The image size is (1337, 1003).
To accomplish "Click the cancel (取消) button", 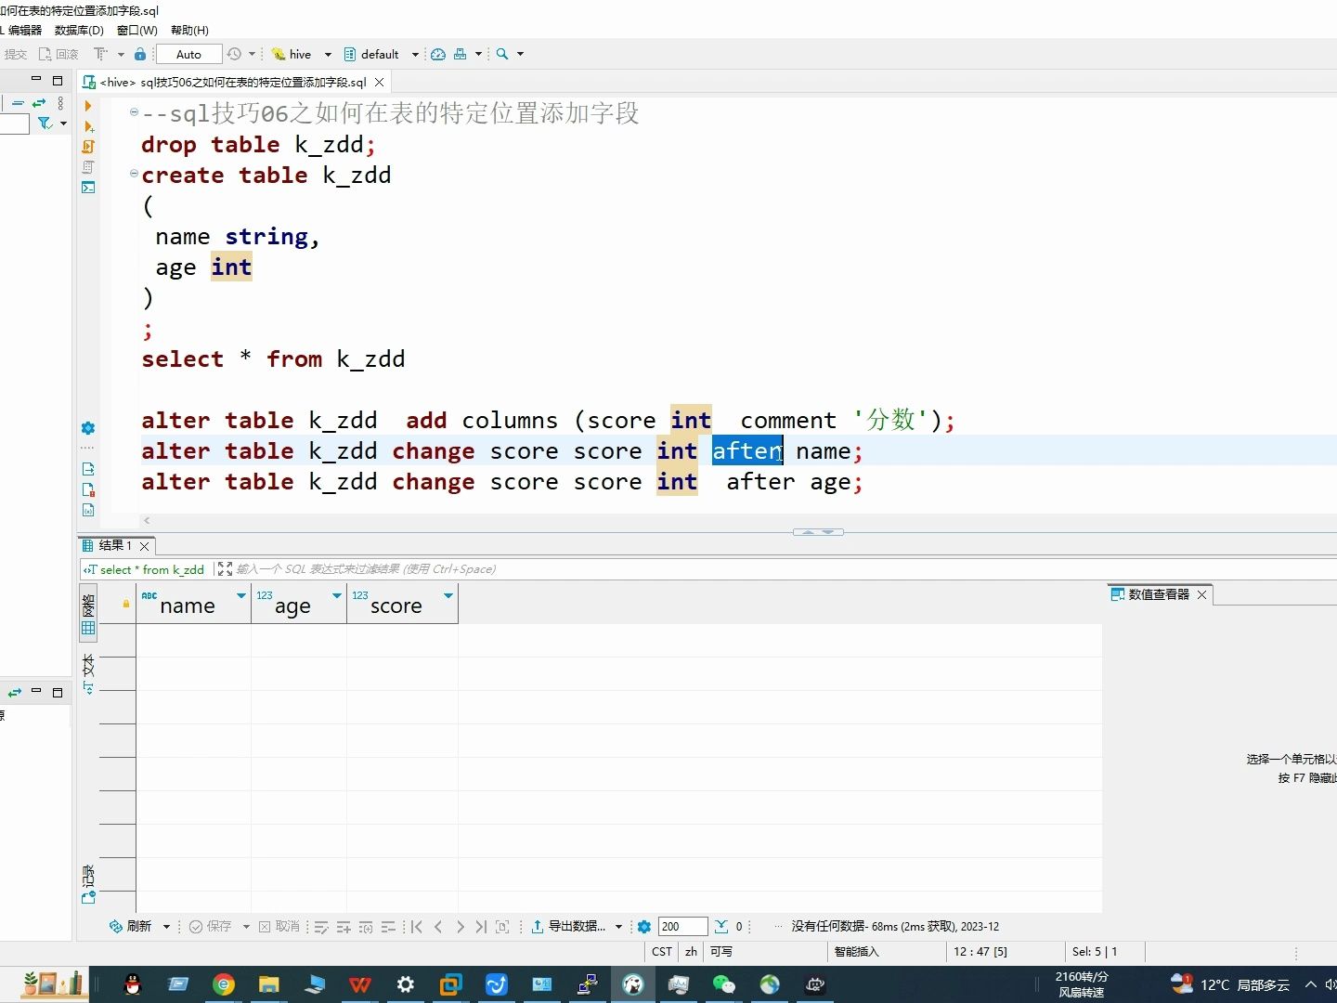I will tap(279, 926).
